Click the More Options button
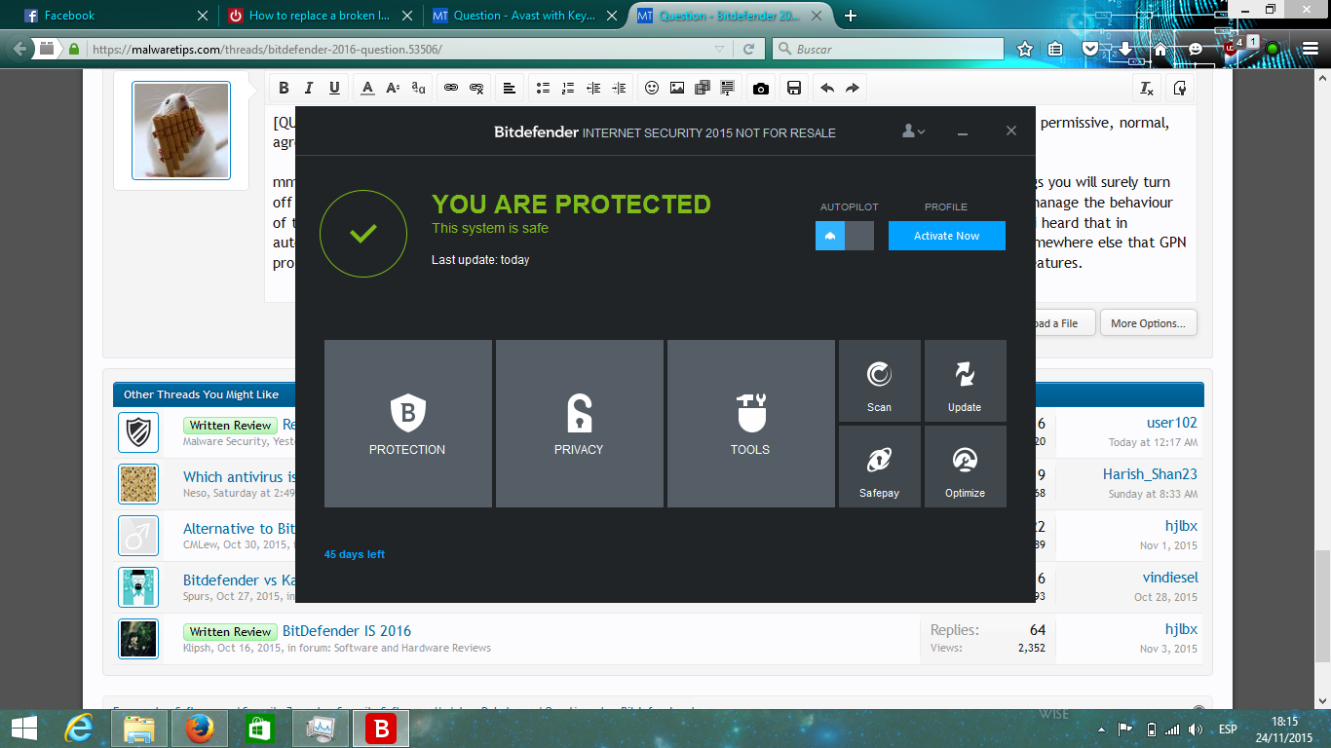 1149,323
